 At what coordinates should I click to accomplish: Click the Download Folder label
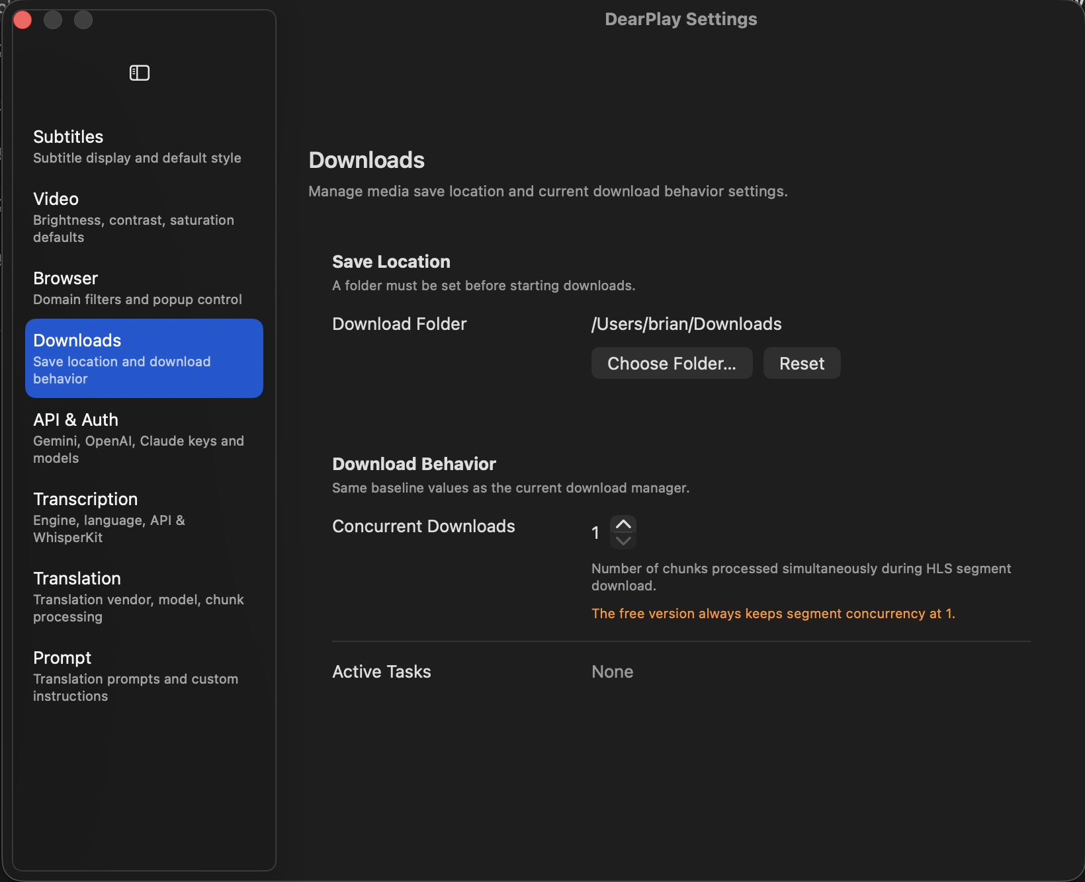pyautogui.click(x=400, y=324)
